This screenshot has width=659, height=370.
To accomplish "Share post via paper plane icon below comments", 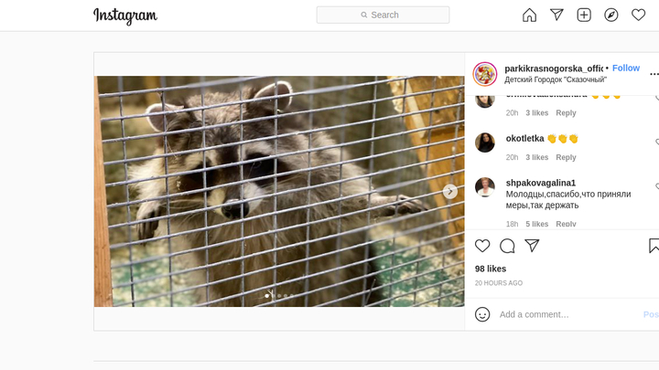I will pyautogui.click(x=532, y=246).
